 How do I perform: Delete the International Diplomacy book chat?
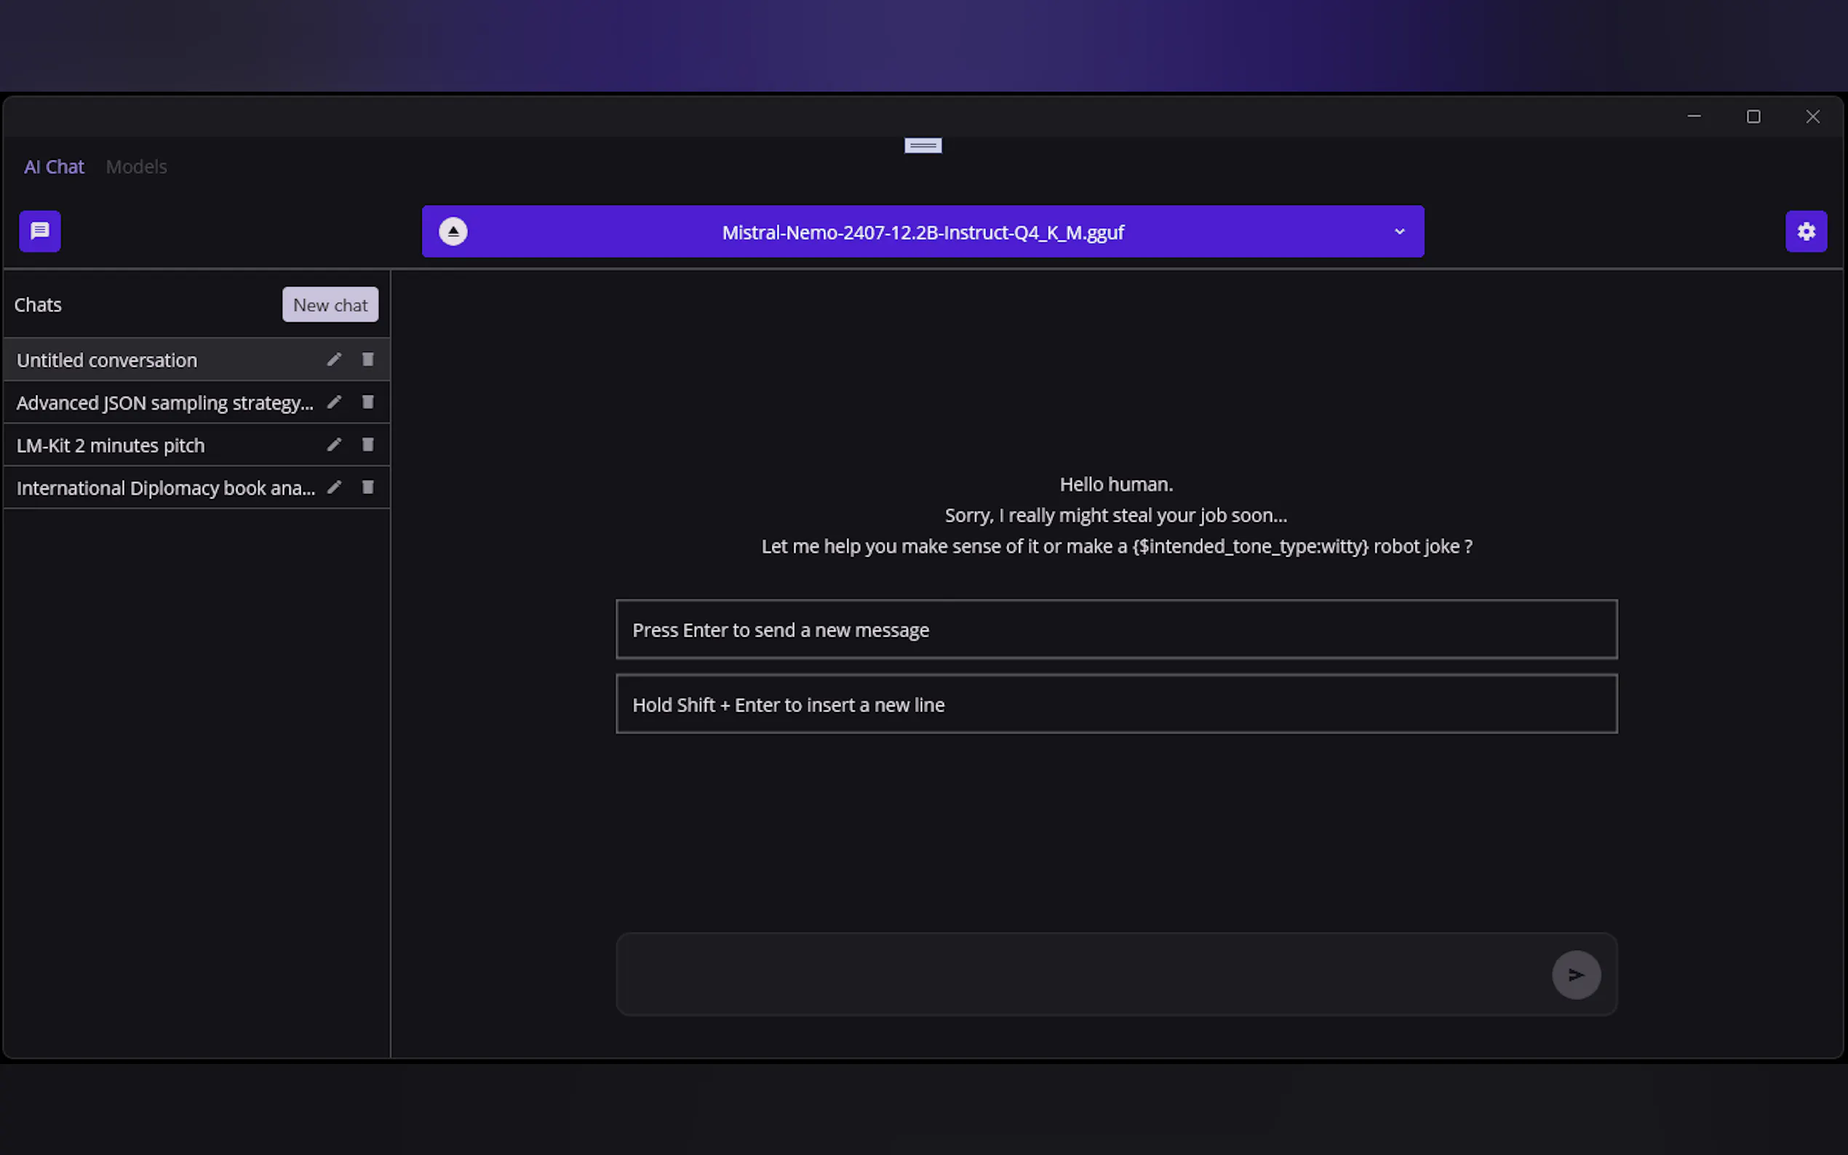tap(367, 487)
